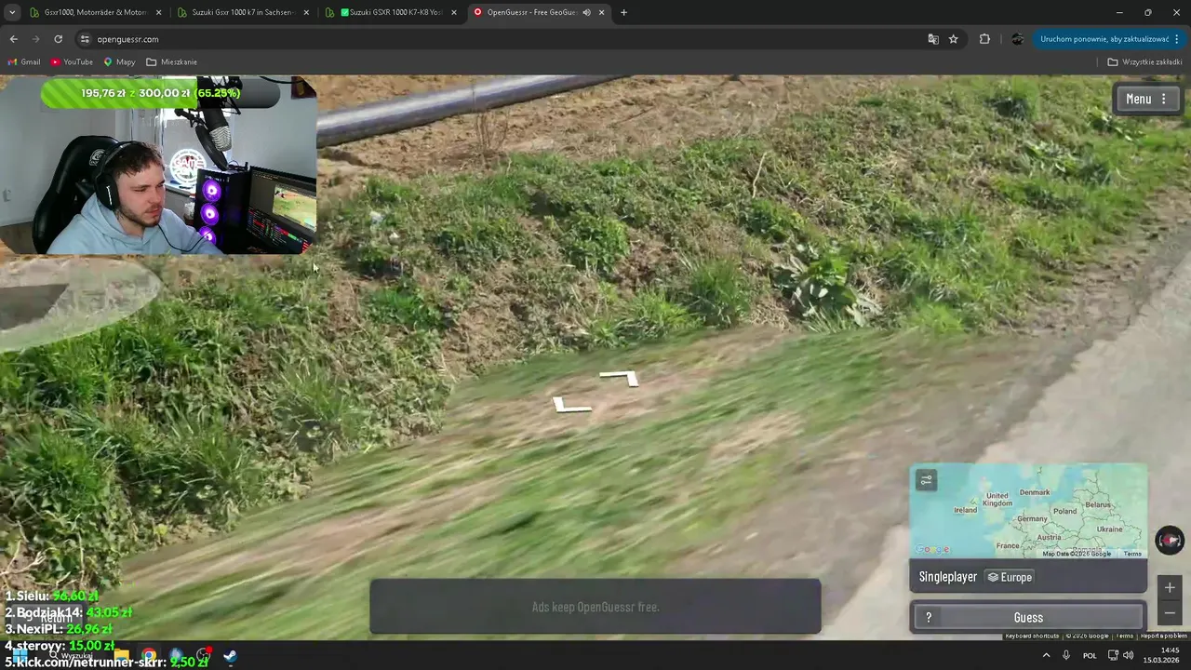Go back in browser history

click(x=14, y=39)
